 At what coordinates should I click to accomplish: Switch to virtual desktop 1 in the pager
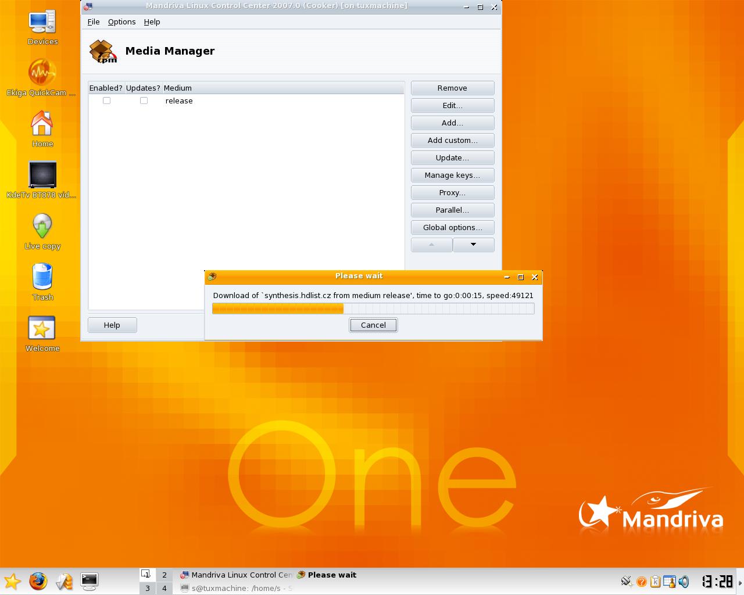(148, 575)
